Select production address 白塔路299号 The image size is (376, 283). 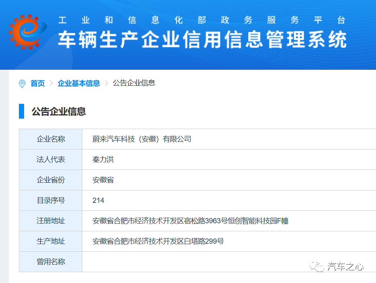[158, 241]
